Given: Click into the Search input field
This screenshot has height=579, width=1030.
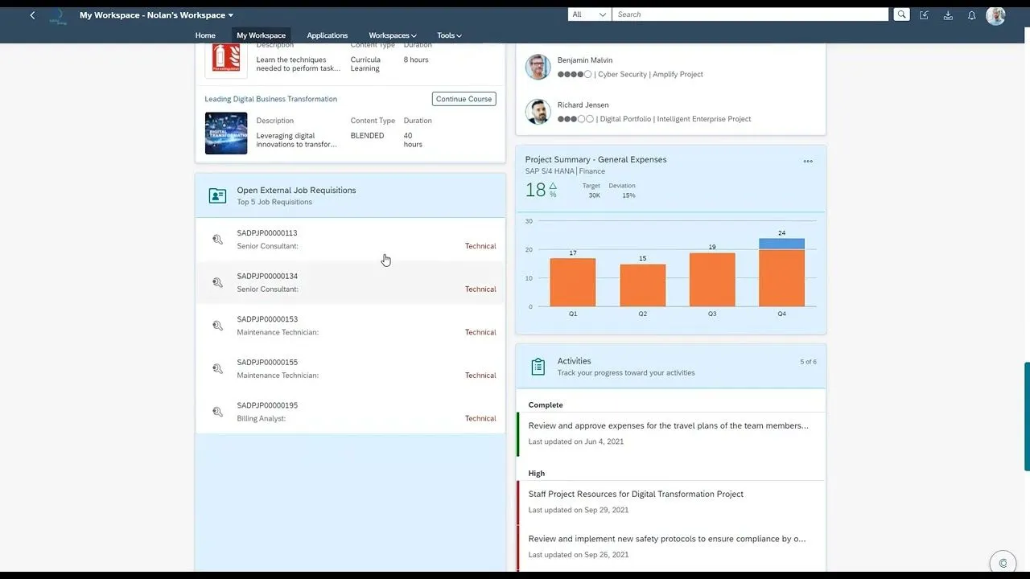Looking at the screenshot, I should (750, 14).
